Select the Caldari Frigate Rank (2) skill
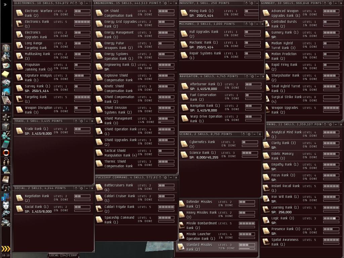The width and height of the screenshot is (344, 258). point(136,209)
